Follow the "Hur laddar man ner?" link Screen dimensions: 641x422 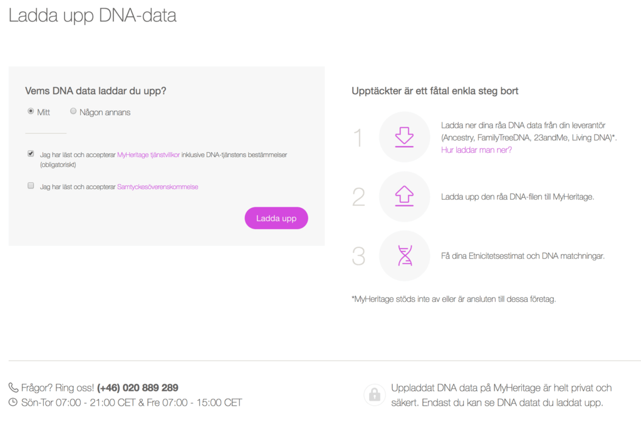coord(476,150)
